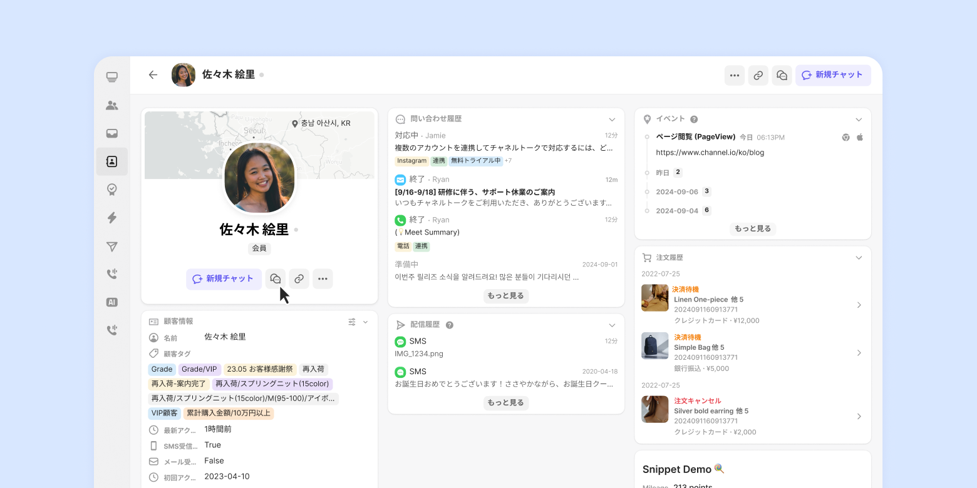Open the badge checkmark icon in the sidebar
Image resolution: width=977 pixels, height=488 pixels.
pyautogui.click(x=112, y=190)
